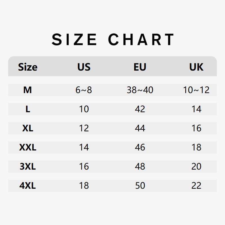The width and height of the screenshot is (225, 225).
Task: Click the M size row label
Action: pyautogui.click(x=28, y=90)
